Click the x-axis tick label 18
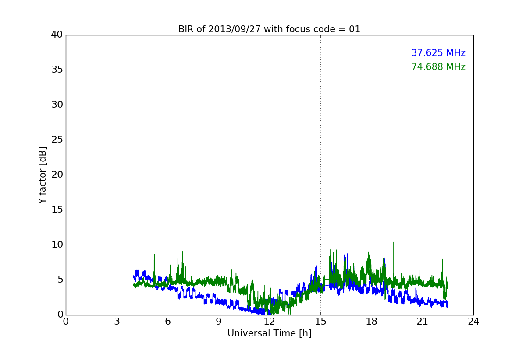Screen dimensions: 526x350 click(372, 322)
